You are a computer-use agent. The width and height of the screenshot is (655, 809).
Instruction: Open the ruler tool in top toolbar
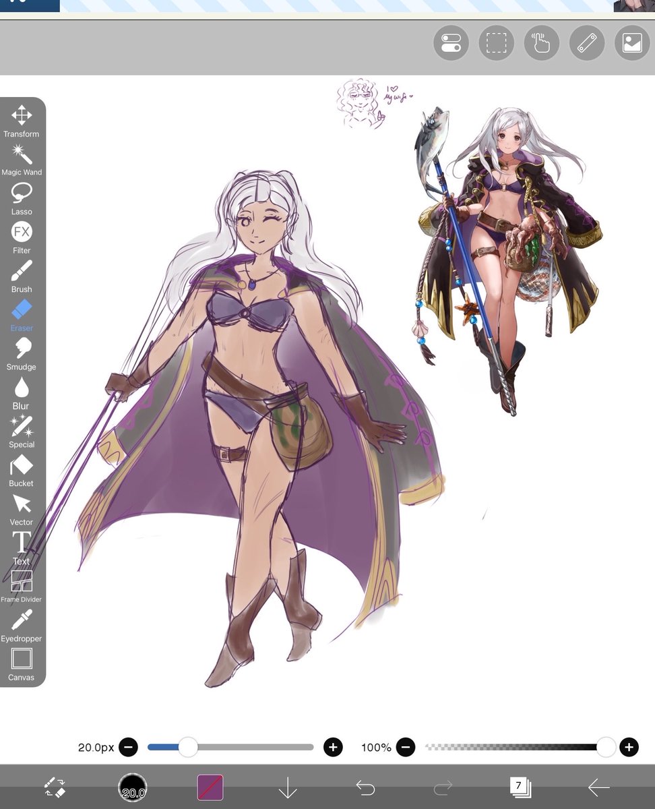click(x=586, y=42)
